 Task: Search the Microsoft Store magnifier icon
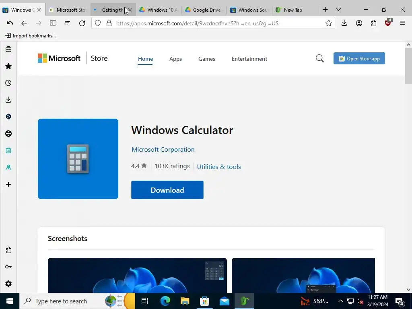coord(319,58)
